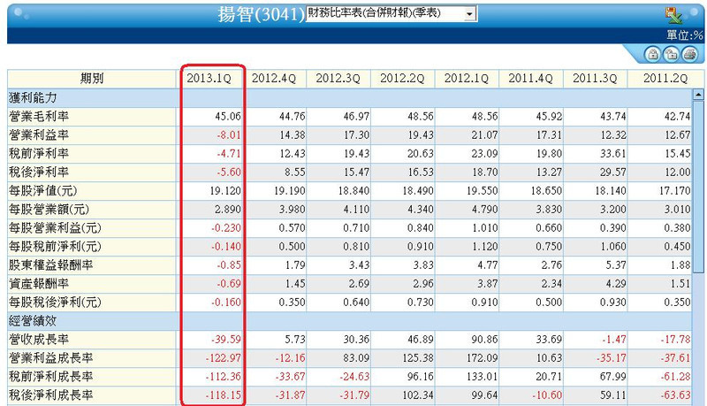
Task: Select the 稅前淨利成長率 row label
Action: click(51, 376)
